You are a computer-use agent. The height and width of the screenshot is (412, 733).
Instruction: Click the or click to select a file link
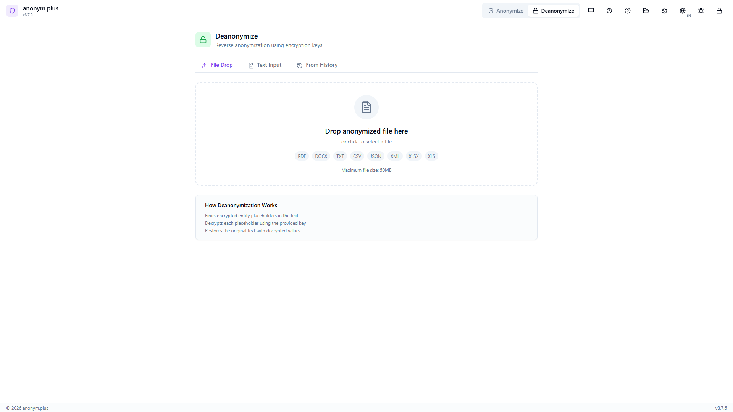pos(366,142)
